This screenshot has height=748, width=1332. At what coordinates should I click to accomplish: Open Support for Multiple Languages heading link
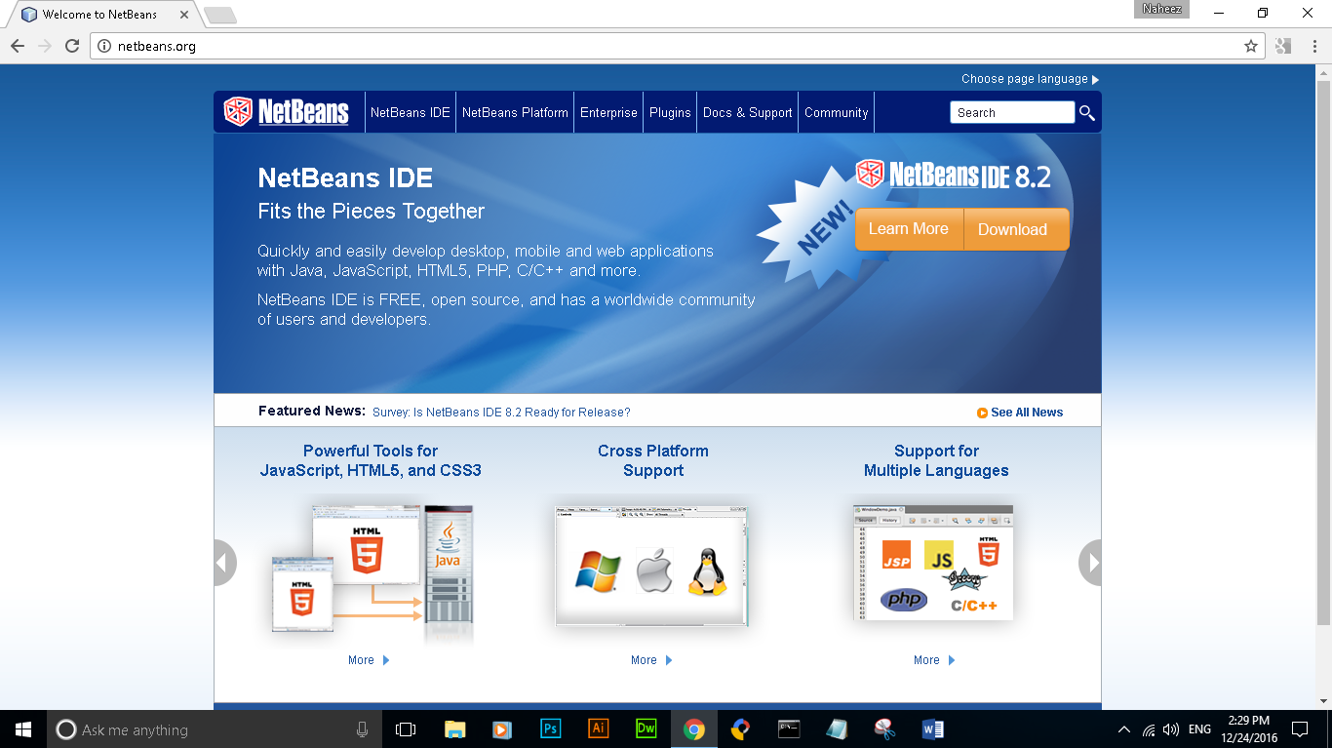(936, 460)
